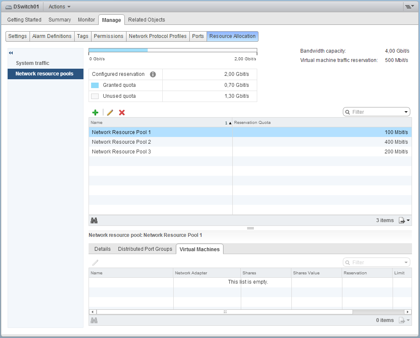Viewport: 420px width, 338px height.
Task: Switch to the Related Objects tab
Action: pyautogui.click(x=146, y=19)
